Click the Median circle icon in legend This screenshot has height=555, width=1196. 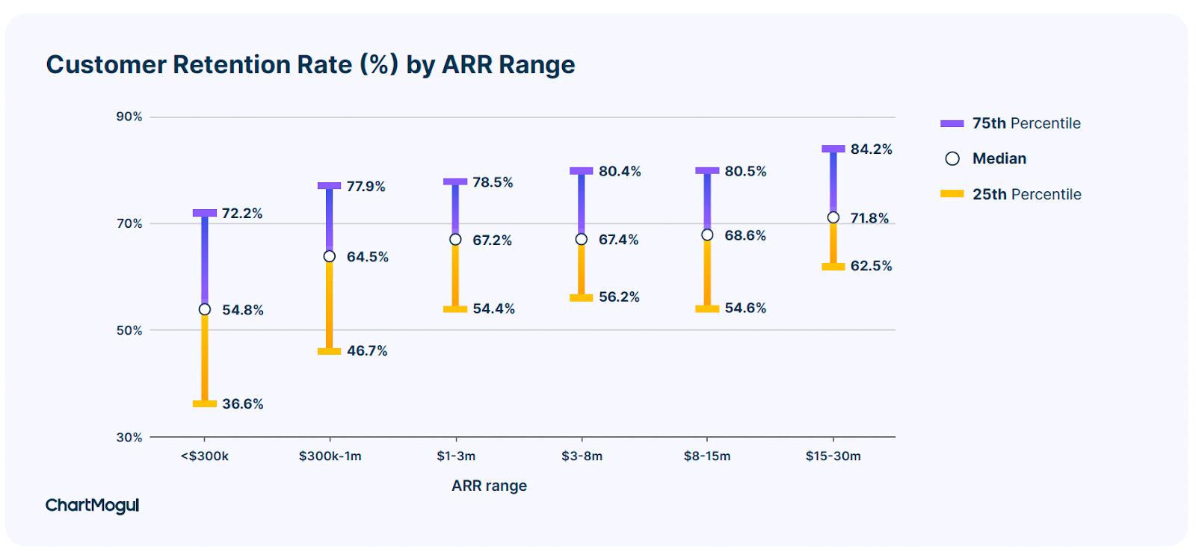point(952,158)
